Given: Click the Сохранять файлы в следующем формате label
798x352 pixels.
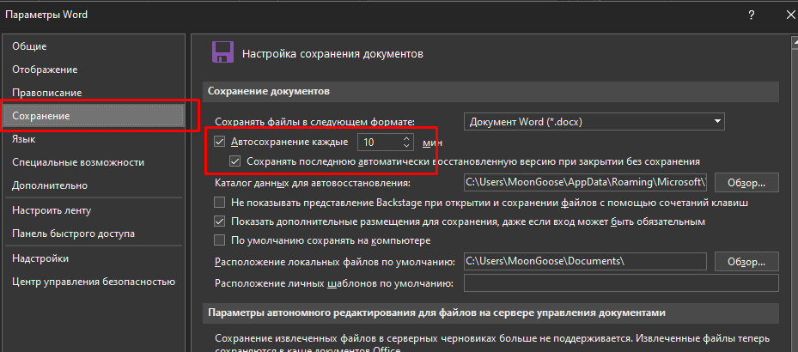Looking at the screenshot, I should (x=315, y=122).
